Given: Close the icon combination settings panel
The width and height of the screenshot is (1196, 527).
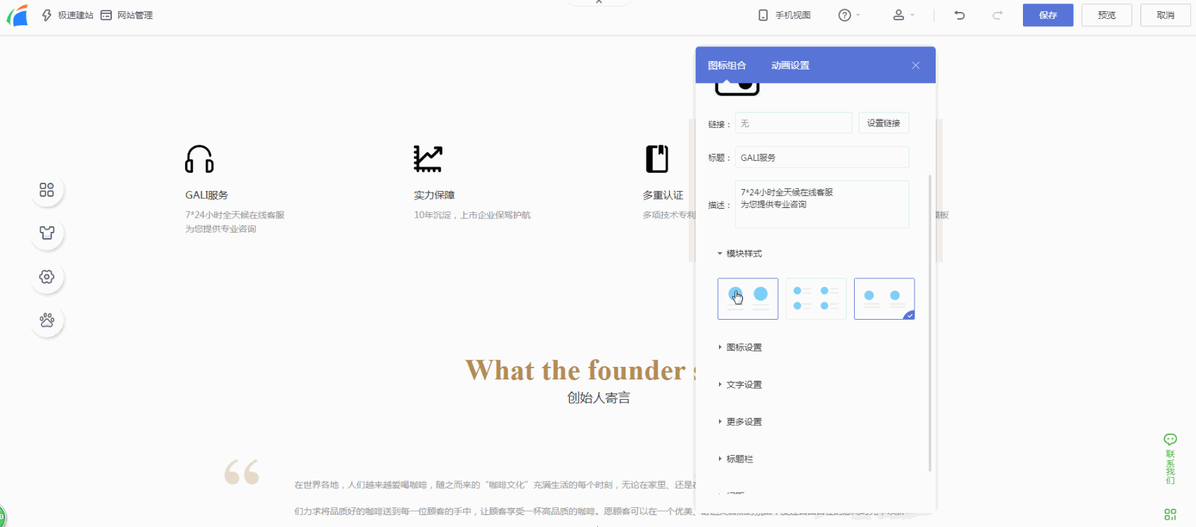Looking at the screenshot, I should (x=915, y=65).
